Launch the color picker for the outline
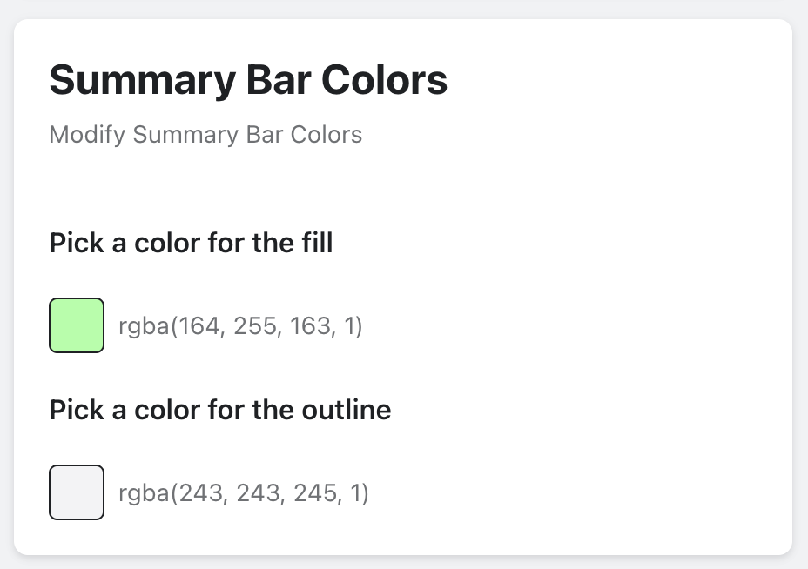Screen dimensions: 808x569 [77, 492]
